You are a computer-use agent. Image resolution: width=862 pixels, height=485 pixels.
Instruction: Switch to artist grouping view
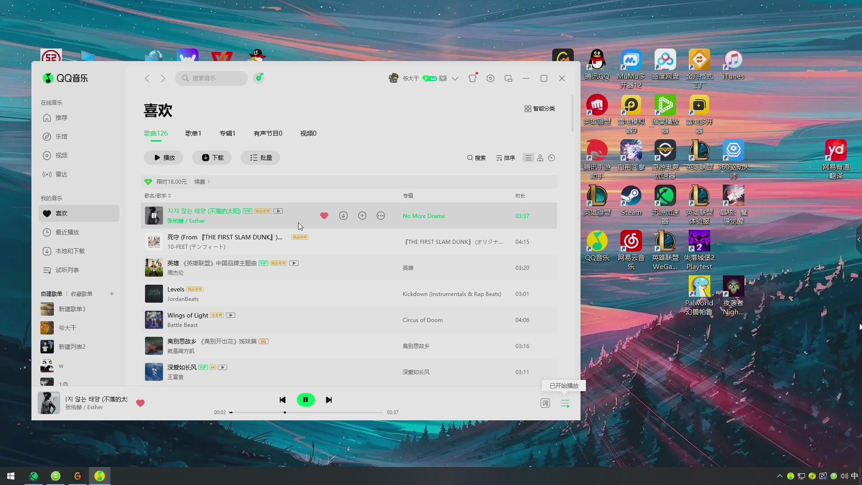pos(540,158)
